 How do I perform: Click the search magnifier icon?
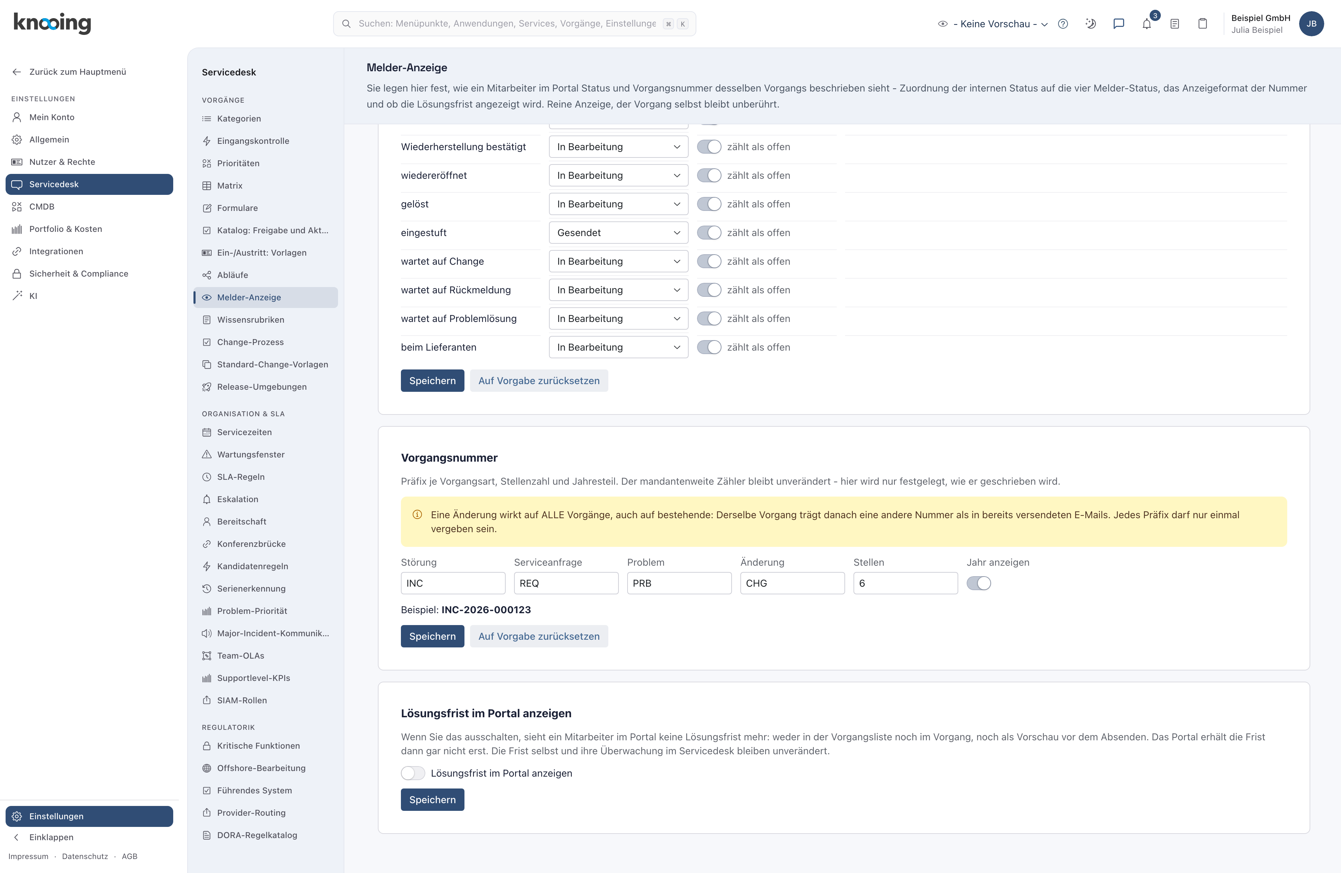tap(346, 24)
